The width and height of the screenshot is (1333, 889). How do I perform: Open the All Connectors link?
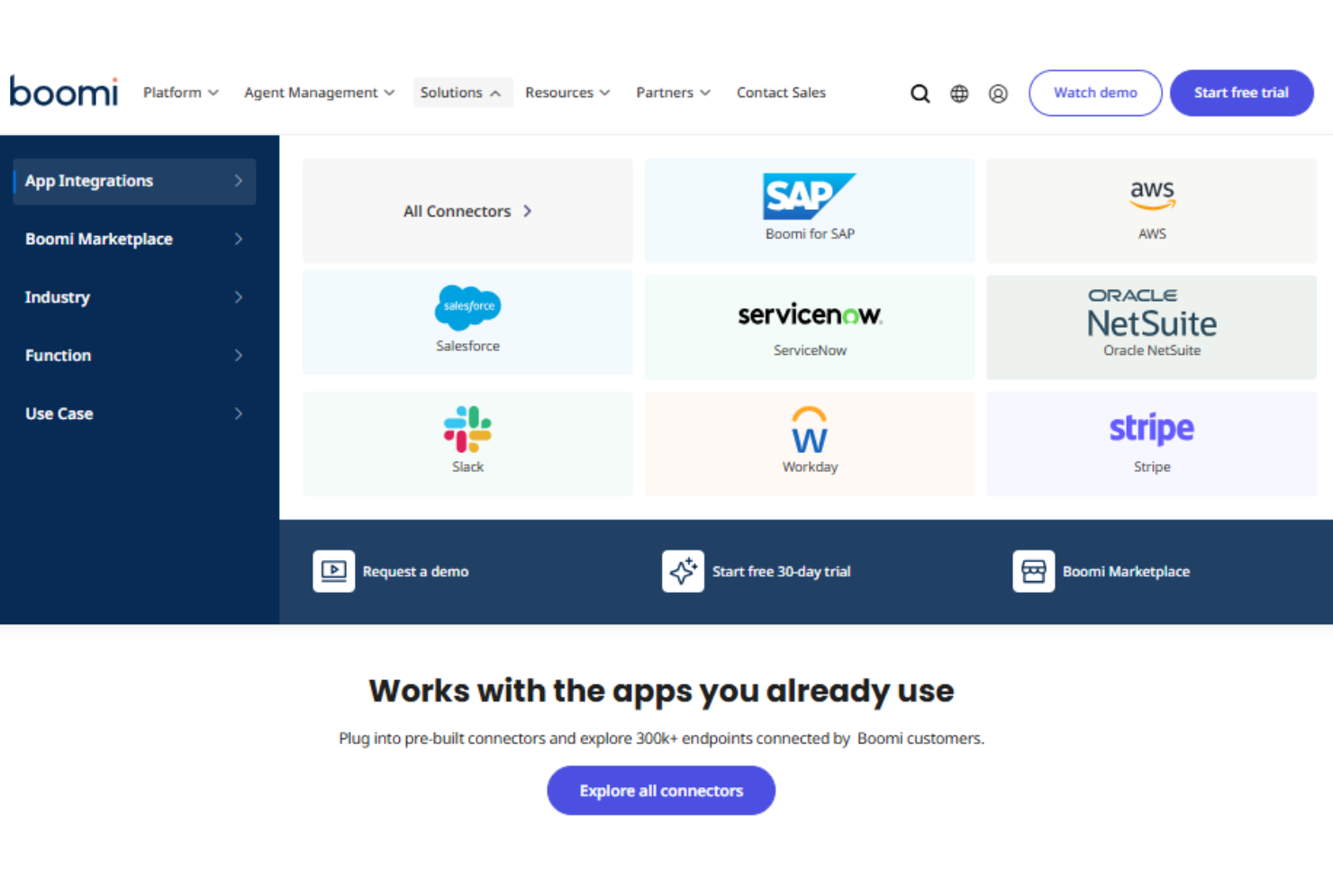pos(467,211)
